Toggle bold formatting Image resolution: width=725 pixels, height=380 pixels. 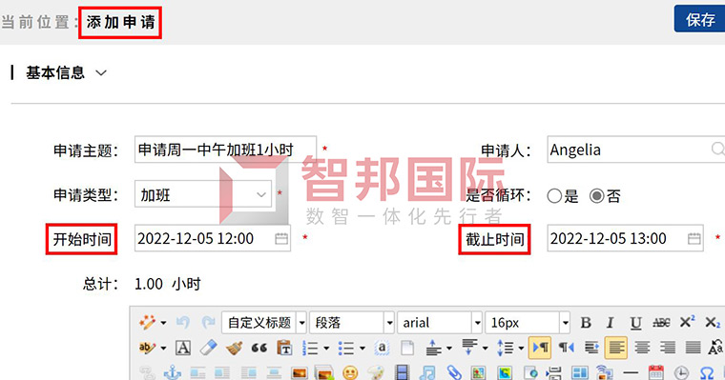pos(586,322)
